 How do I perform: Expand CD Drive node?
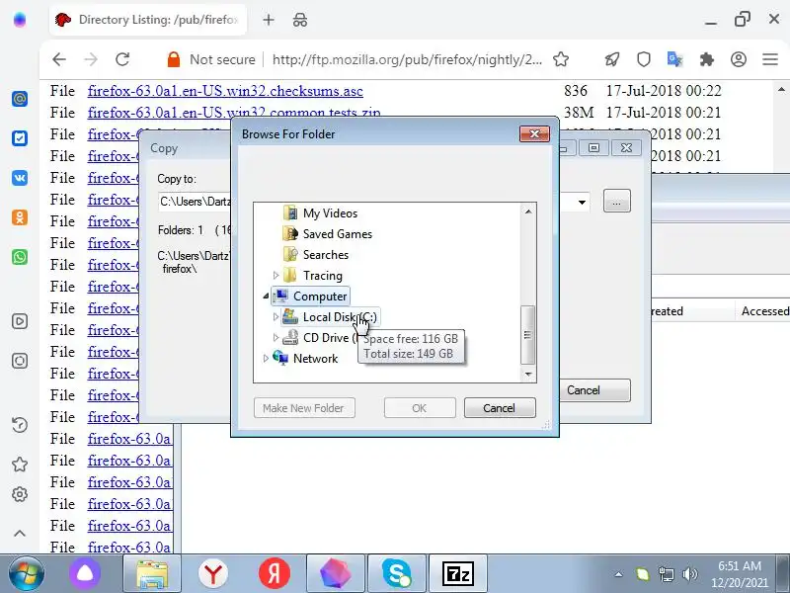point(276,337)
